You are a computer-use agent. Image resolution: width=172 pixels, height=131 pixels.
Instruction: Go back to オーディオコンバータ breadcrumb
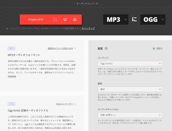87,4
